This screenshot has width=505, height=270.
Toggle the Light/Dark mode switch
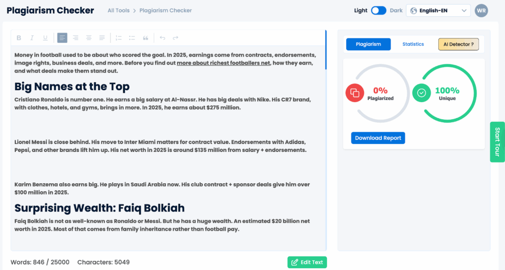pos(378,10)
